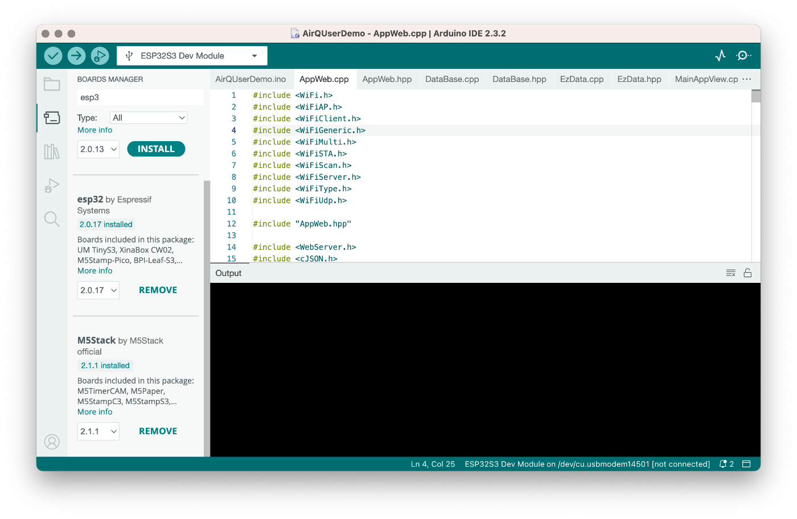The width and height of the screenshot is (797, 519).
Task: Open the 2.0.13 version dropdown
Action: (x=98, y=149)
